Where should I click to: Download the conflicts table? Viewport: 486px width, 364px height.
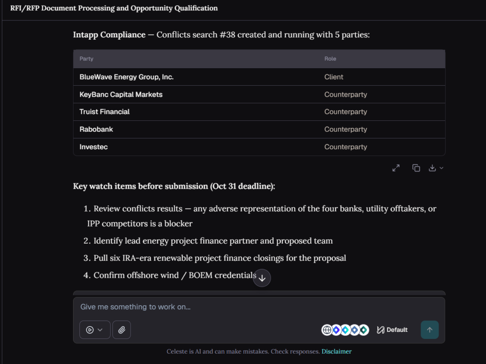432,168
